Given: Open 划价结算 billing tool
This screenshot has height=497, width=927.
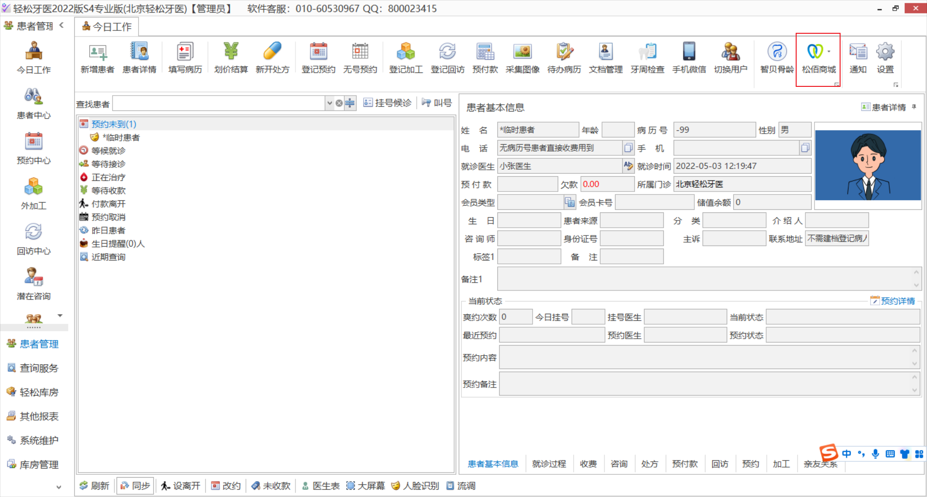Looking at the screenshot, I should click(231, 58).
